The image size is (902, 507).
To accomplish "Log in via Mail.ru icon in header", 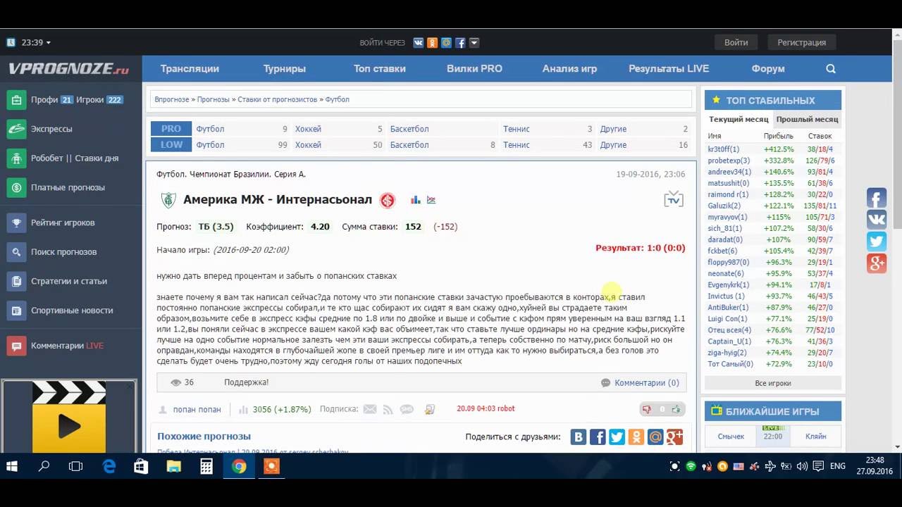I will (446, 43).
